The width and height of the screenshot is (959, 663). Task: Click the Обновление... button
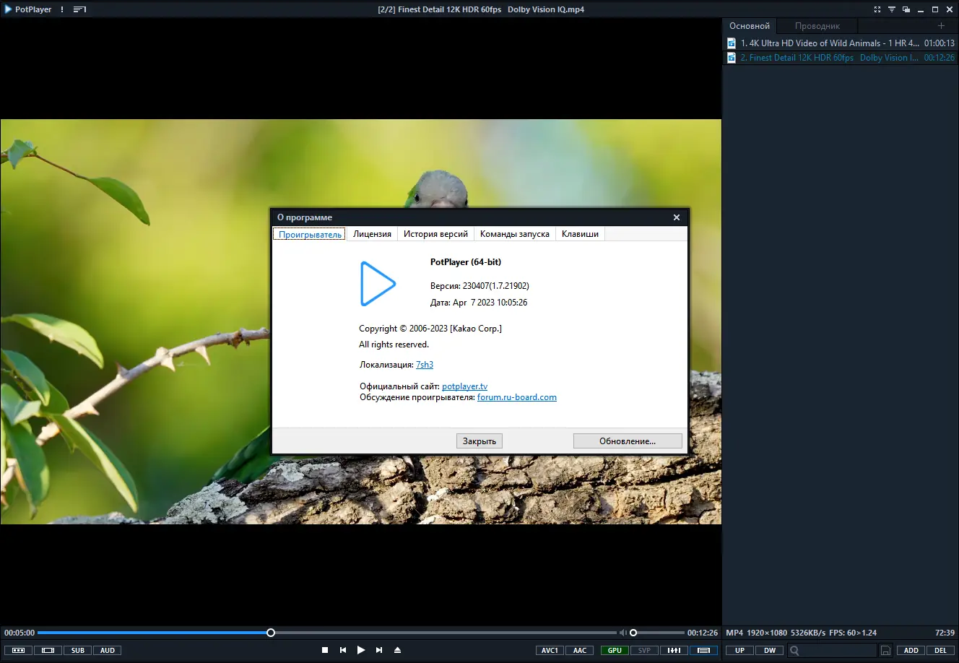point(628,441)
